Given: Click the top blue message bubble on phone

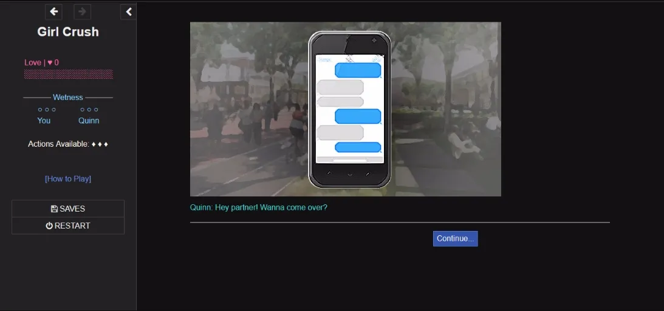Looking at the screenshot, I should click(358, 70).
